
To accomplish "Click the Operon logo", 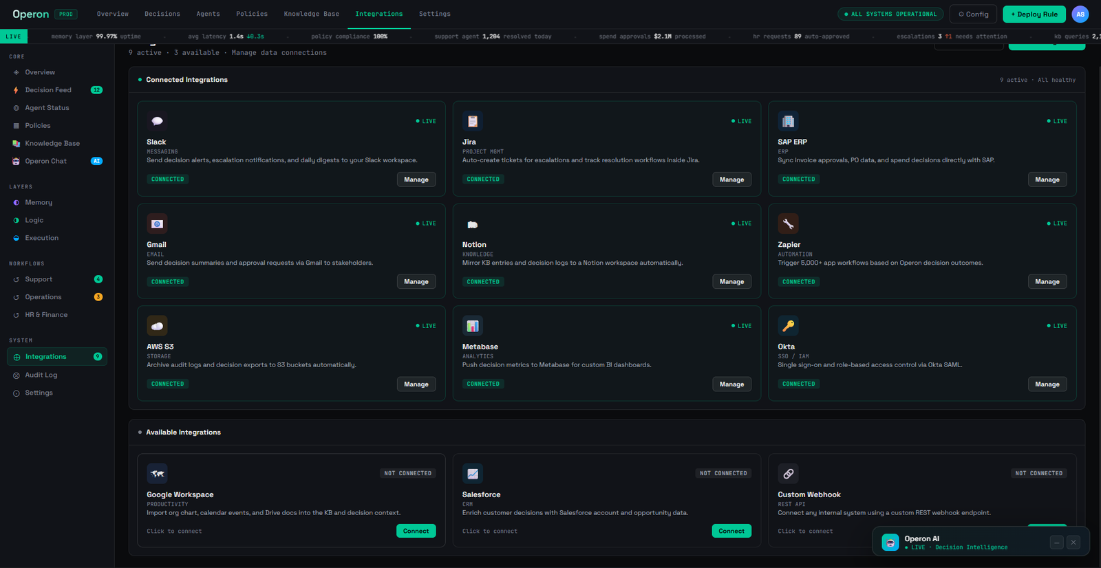I will [31, 14].
